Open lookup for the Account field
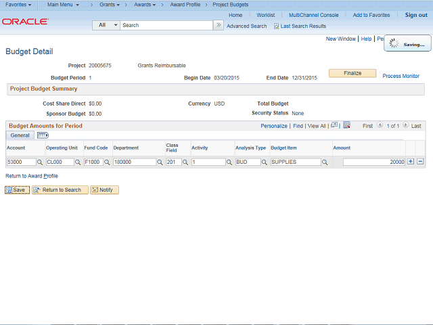This screenshot has width=433, height=325. tap(40, 162)
